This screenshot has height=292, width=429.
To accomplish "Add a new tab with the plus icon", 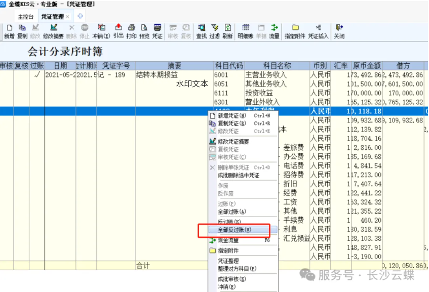I will tap(80, 16).
